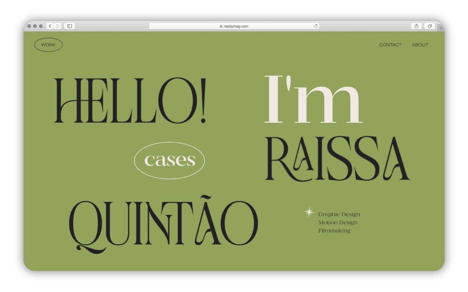Focus the readymag.com address bar
Viewport: 468px width, 292px height.
pyautogui.click(x=234, y=26)
